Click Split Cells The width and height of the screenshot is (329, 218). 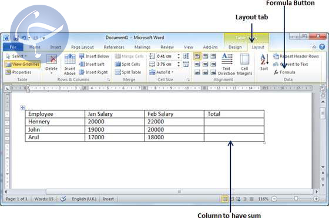pos(127,64)
